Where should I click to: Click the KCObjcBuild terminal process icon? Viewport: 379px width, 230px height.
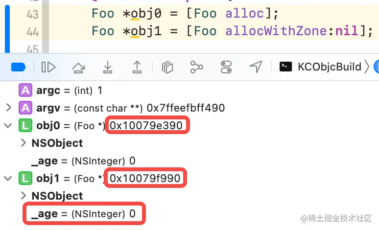(286, 67)
